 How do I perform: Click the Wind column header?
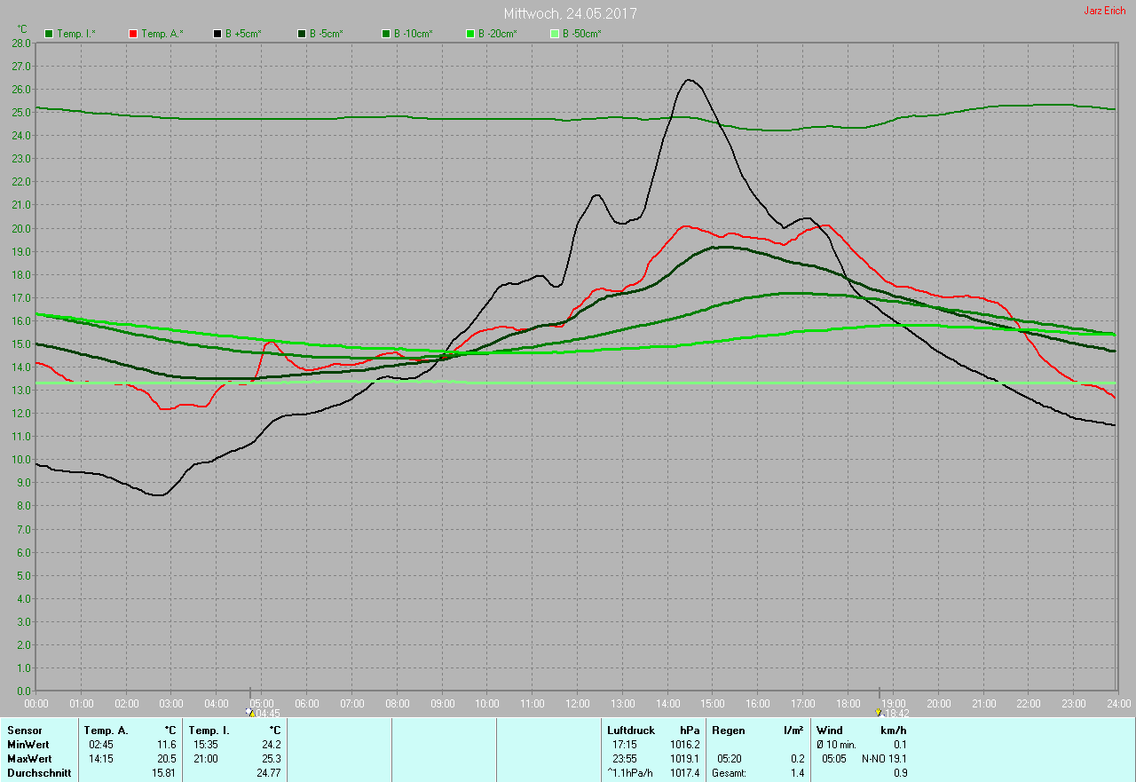click(829, 731)
